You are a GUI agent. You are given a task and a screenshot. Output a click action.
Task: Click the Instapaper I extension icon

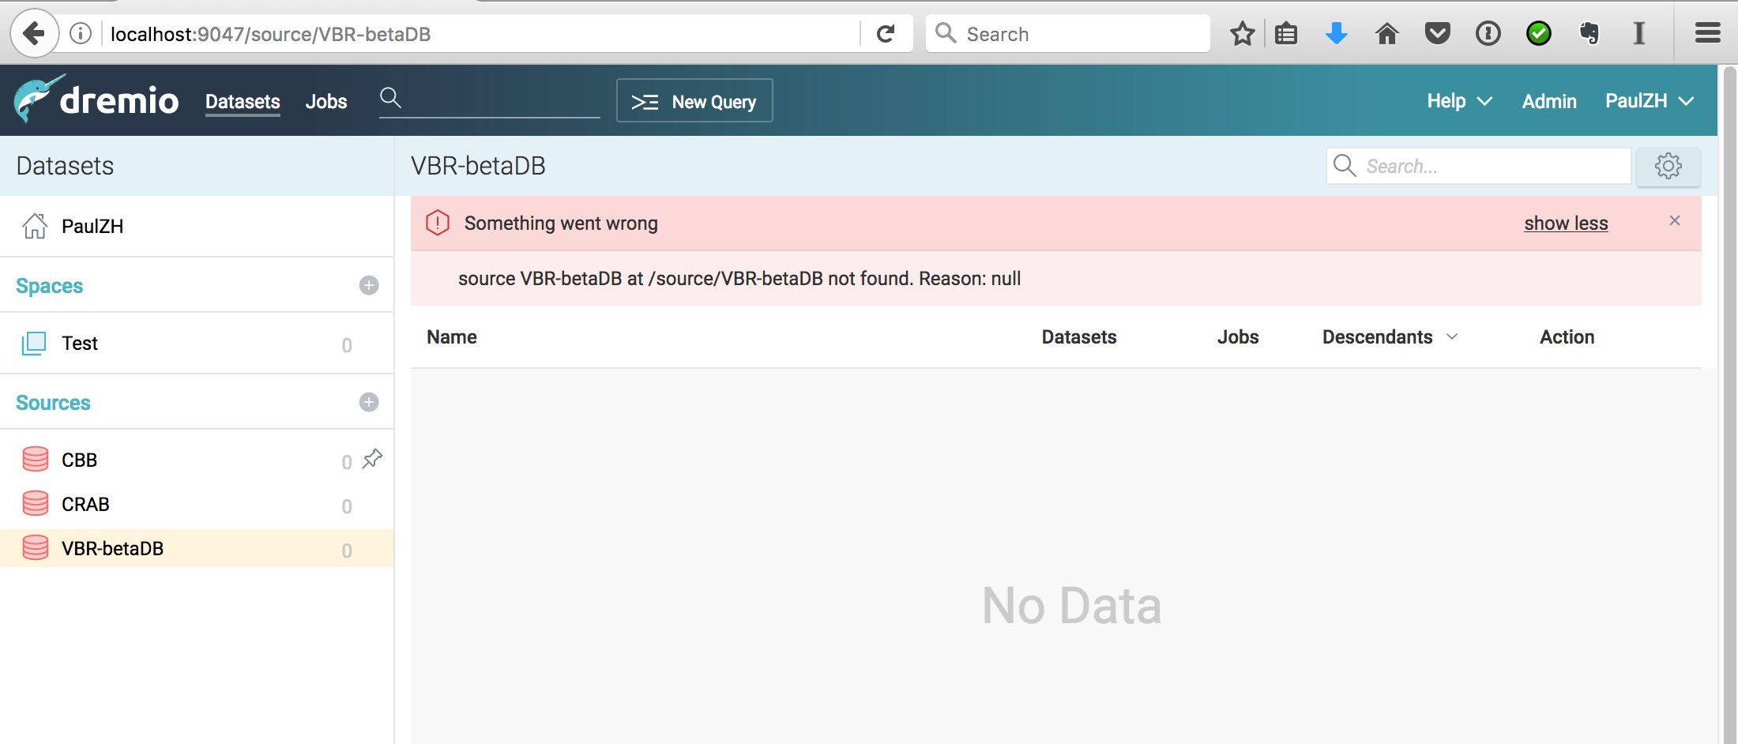click(1639, 33)
